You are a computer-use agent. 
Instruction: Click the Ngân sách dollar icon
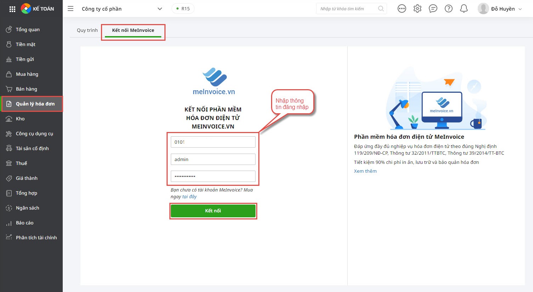click(x=9, y=208)
